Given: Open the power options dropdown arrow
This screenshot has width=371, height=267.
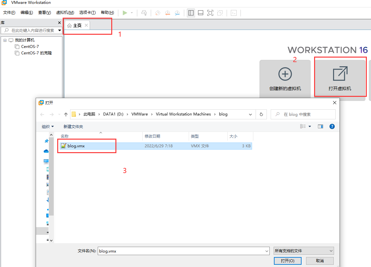Looking at the screenshot, I should point(132,13).
